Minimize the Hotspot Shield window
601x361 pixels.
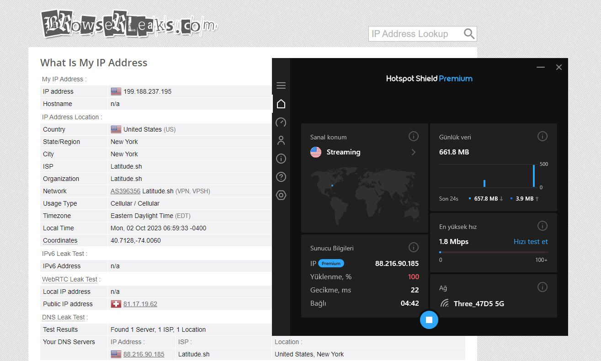click(541, 67)
